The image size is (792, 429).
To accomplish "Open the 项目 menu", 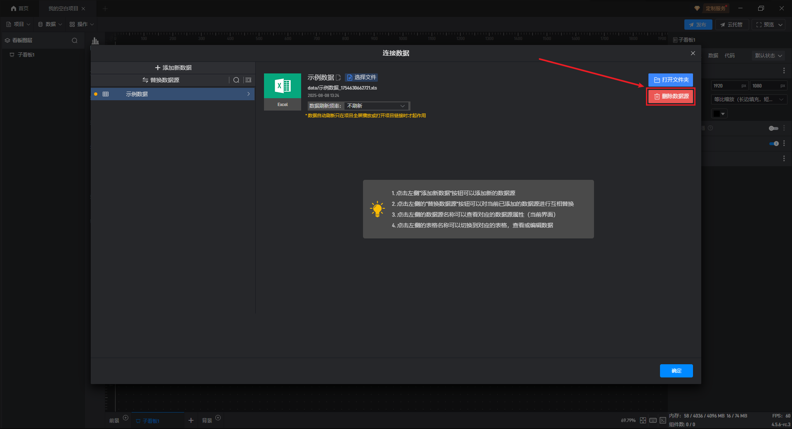I will pyautogui.click(x=19, y=24).
